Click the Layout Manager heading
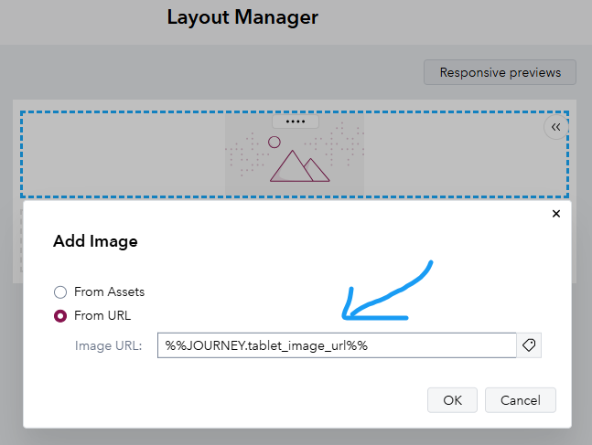 (242, 17)
